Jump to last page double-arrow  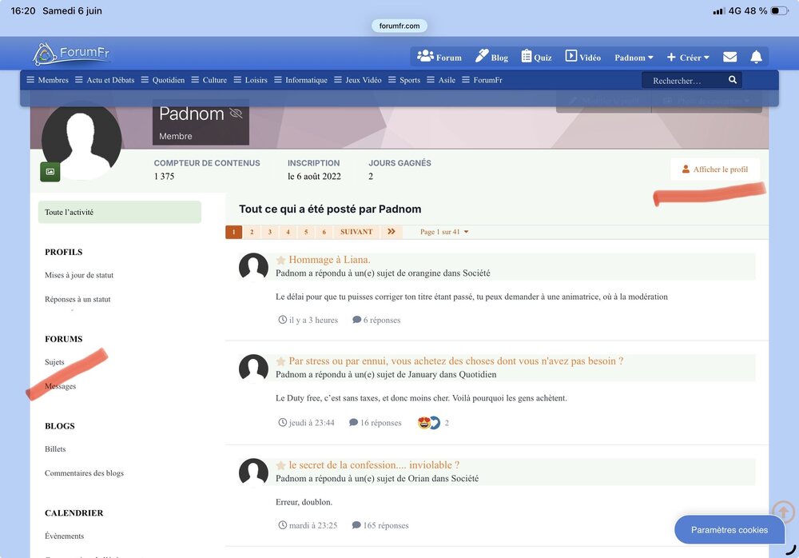click(x=392, y=232)
